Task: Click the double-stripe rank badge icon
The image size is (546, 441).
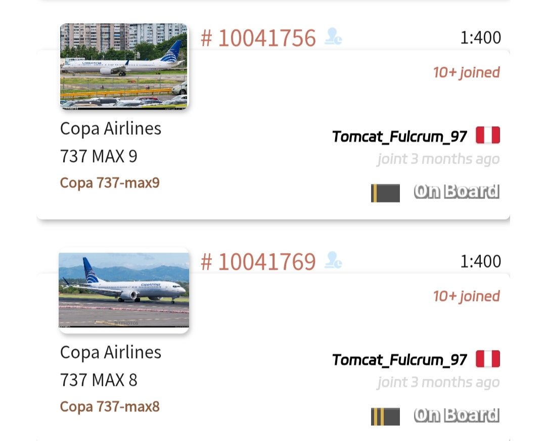Action: [x=385, y=417]
